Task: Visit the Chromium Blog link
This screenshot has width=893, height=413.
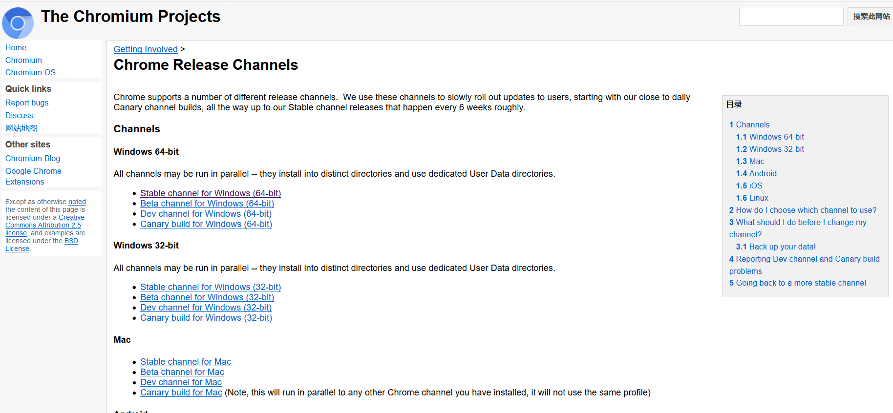Action: click(x=33, y=158)
